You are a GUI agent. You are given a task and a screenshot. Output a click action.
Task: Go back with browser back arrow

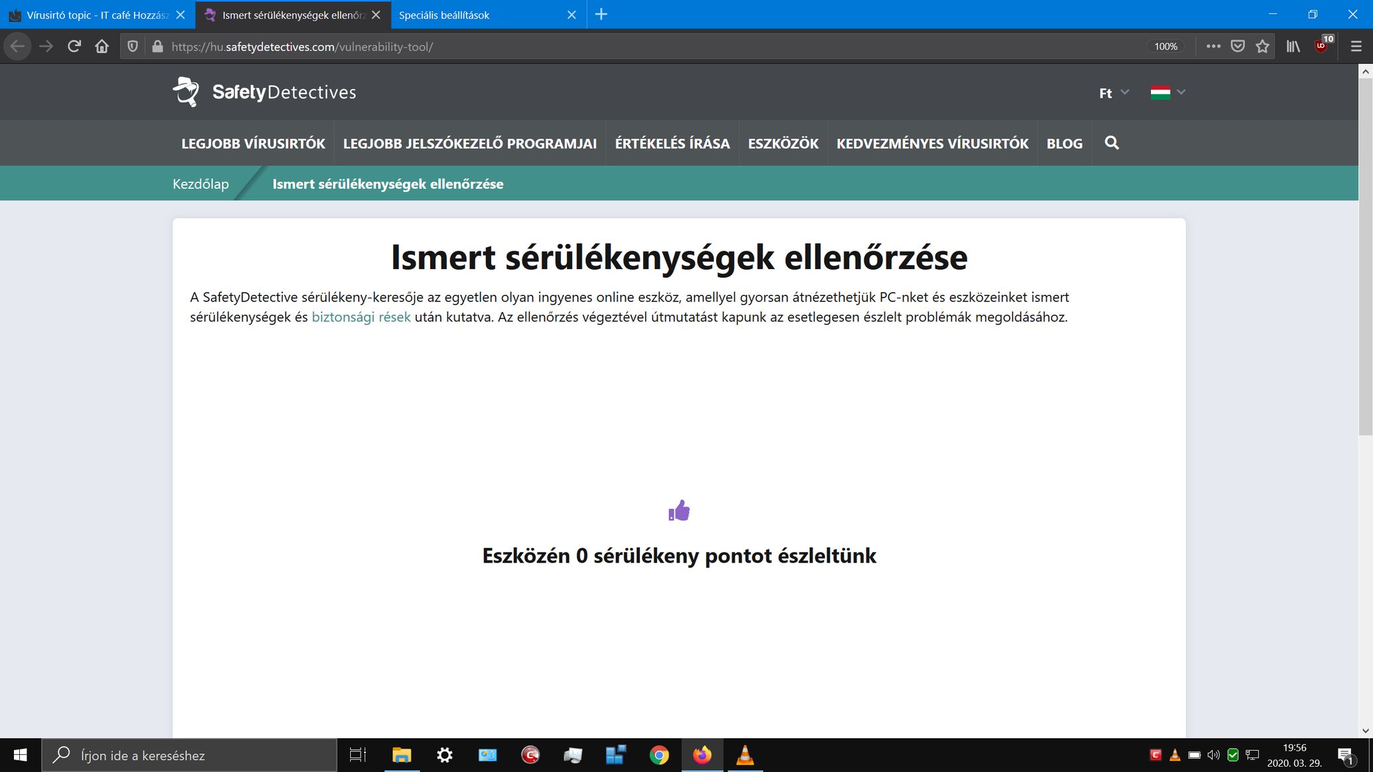pos(18,46)
